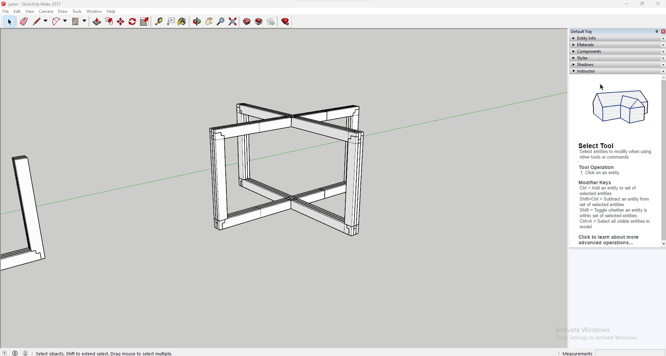The width and height of the screenshot is (666, 356).
Task: Select the Paint Bucket tool
Action: pyautogui.click(x=182, y=22)
